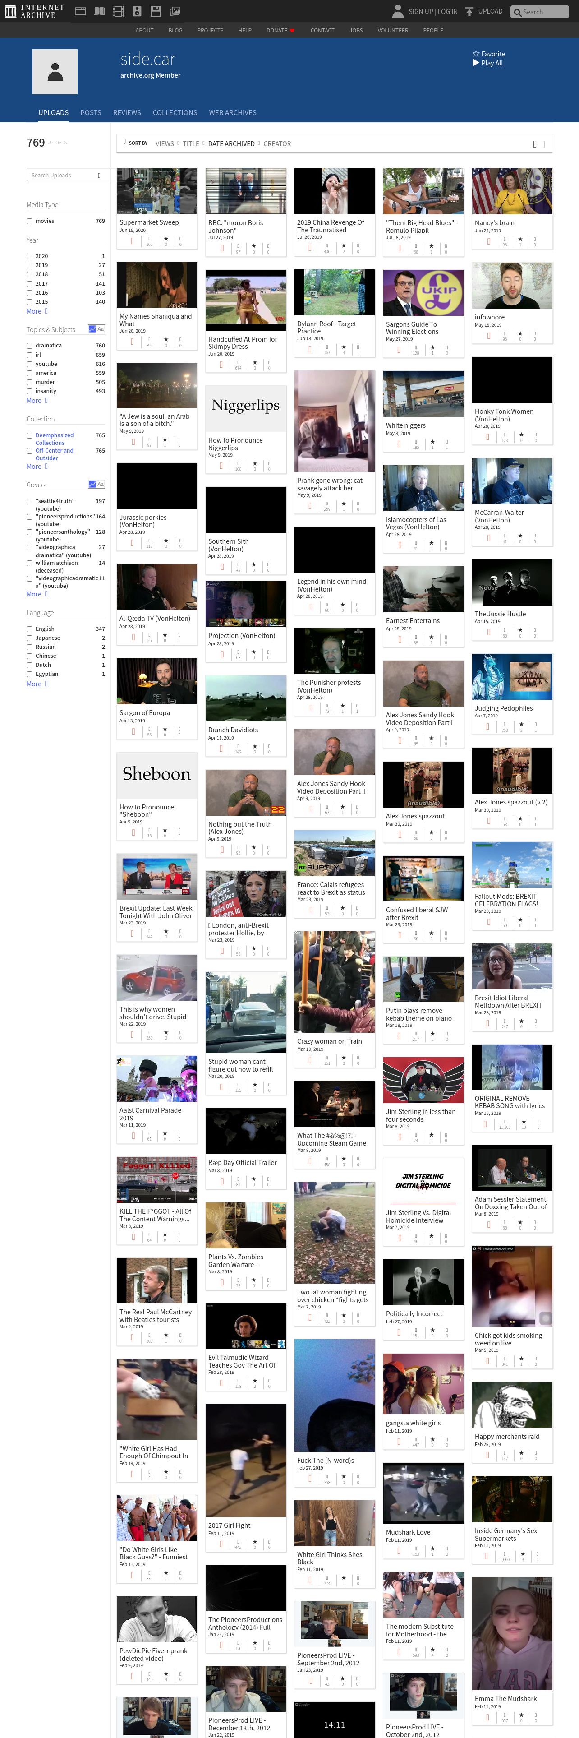Open the Texts book icon
The height and width of the screenshot is (1738, 579).
pos(99,11)
